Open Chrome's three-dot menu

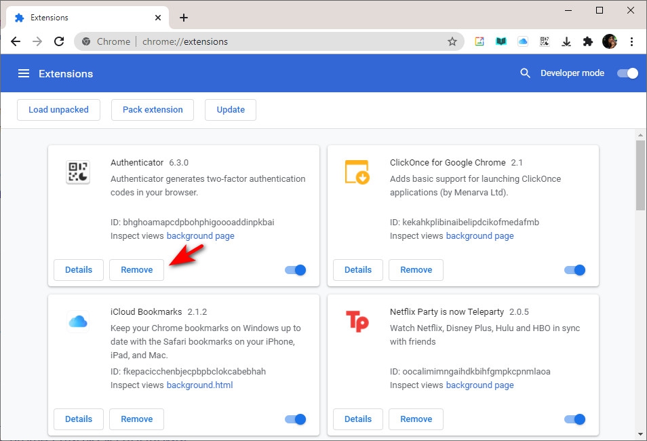pyautogui.click(x=631, y=41)
